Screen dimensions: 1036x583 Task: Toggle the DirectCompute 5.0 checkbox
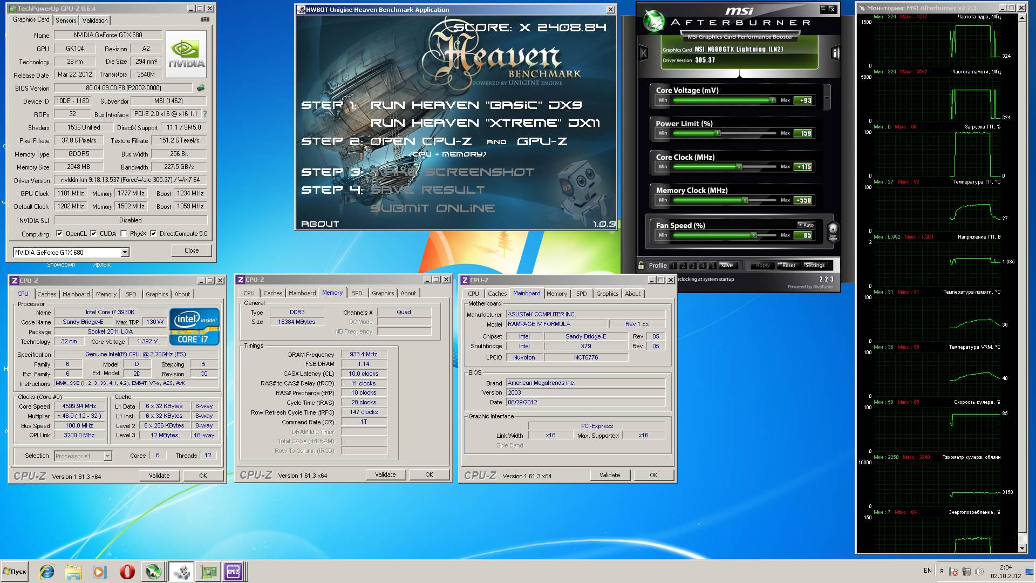pyautogui.click(x=153, y=234)
